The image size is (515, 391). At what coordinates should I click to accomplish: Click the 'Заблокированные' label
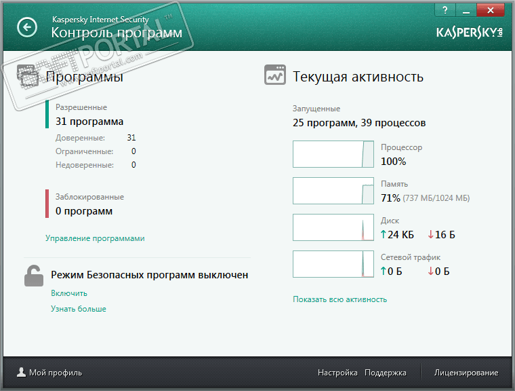89,197
